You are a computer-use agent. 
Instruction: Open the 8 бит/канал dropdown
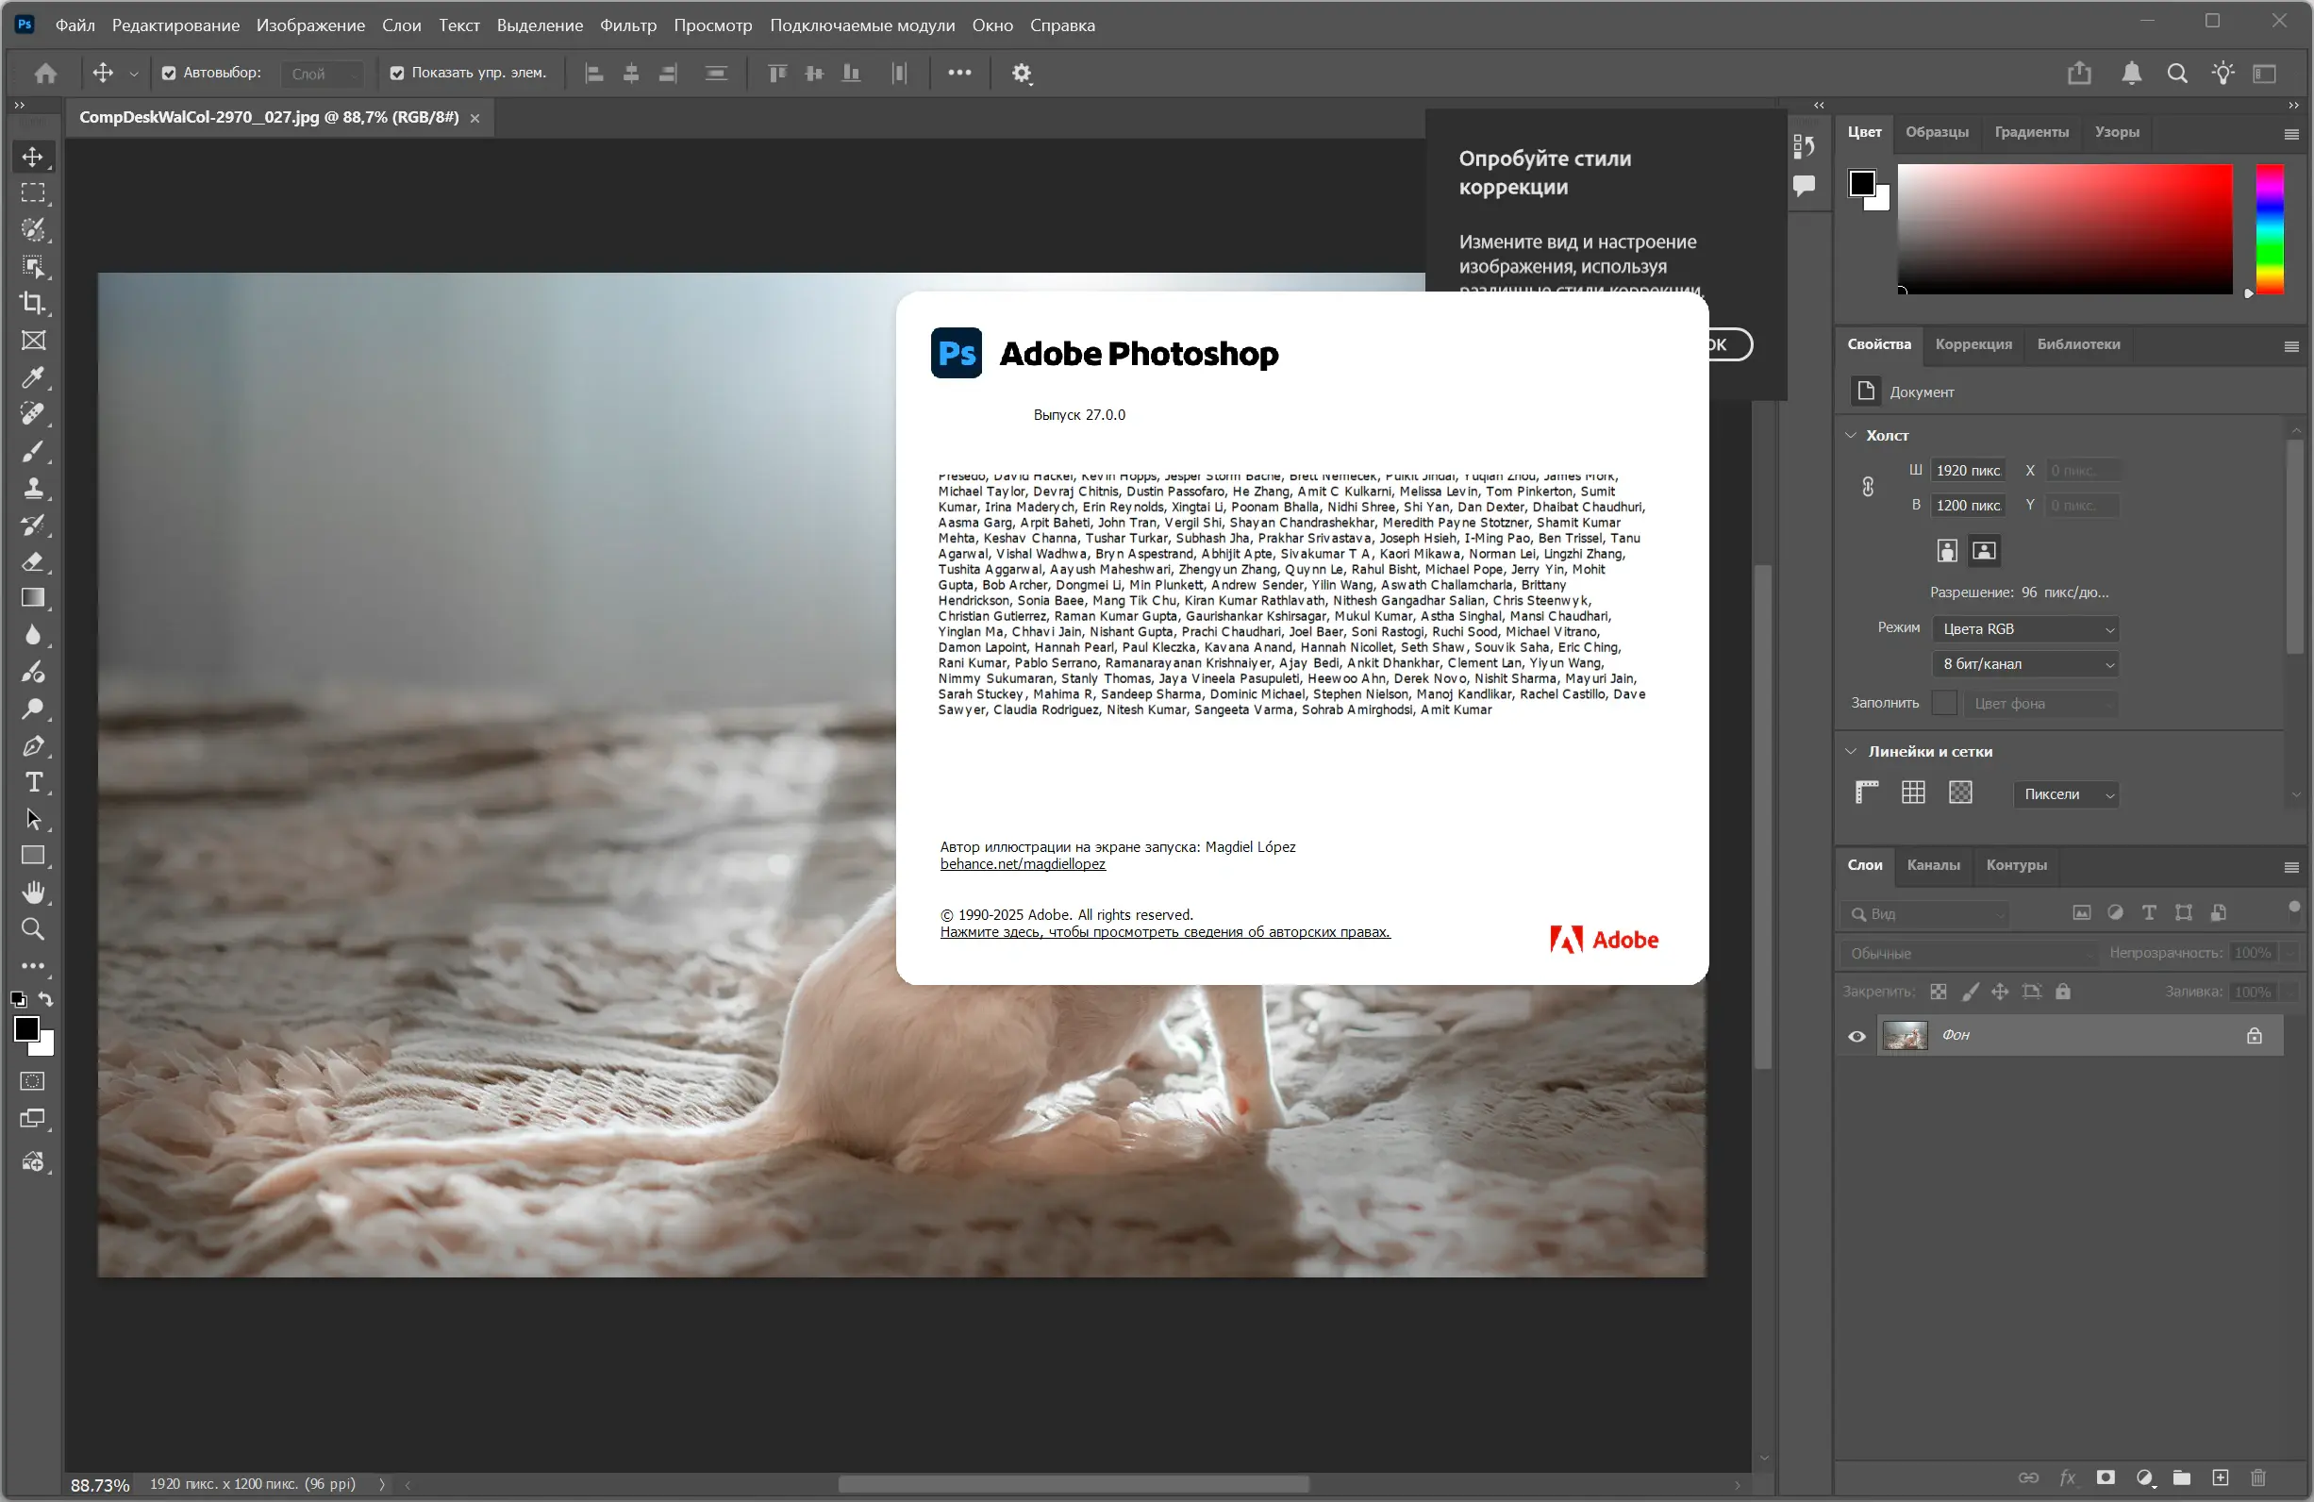[x=2025, y=664]
